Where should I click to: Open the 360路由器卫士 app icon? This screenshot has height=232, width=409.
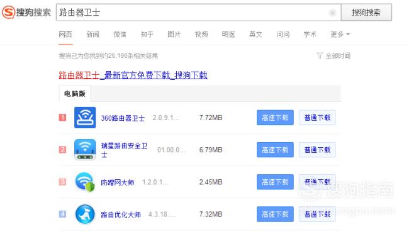pyautogui.click(x=85, y=118)
